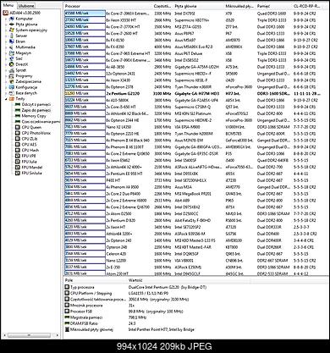The height and width of the screenshot is (353, 330).
Task: Select the Płyta główna motherboard icon
Action: pyautogui.click(x=12, y=25)
